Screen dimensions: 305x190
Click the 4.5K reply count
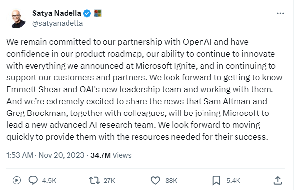49,180
